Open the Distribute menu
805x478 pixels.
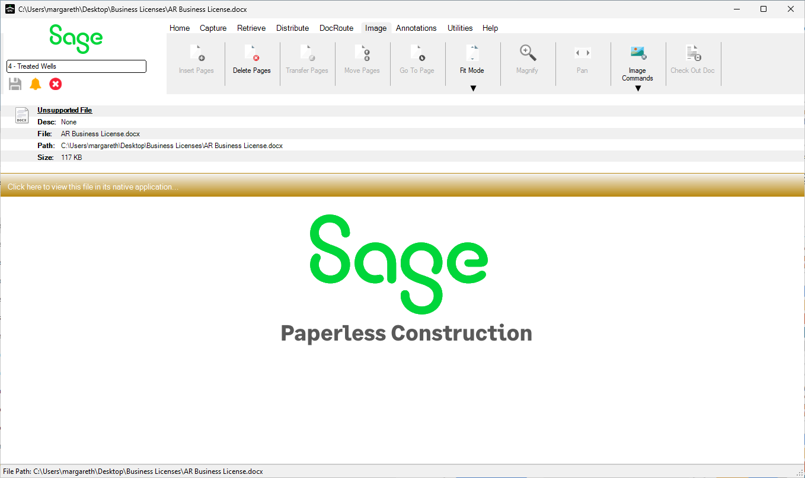(x=293, y=28)
